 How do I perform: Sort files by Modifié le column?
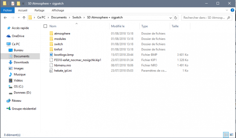pos(118,26)
